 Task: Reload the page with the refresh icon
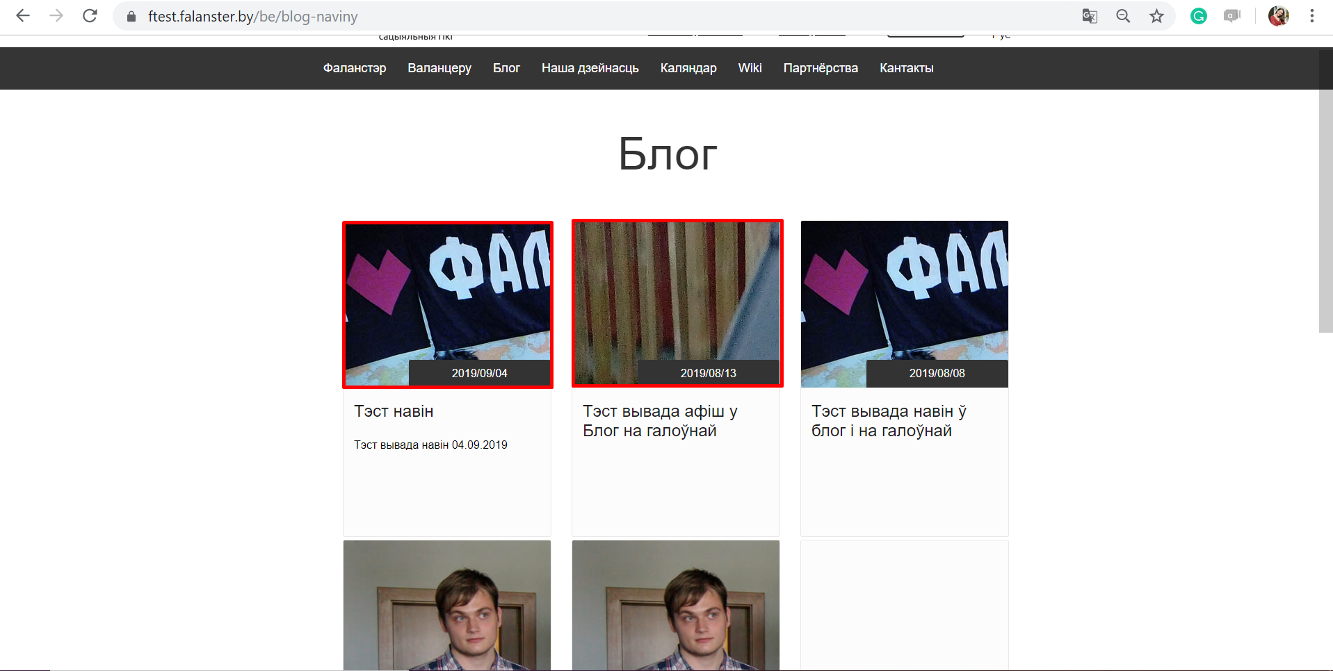coord(90,16)
